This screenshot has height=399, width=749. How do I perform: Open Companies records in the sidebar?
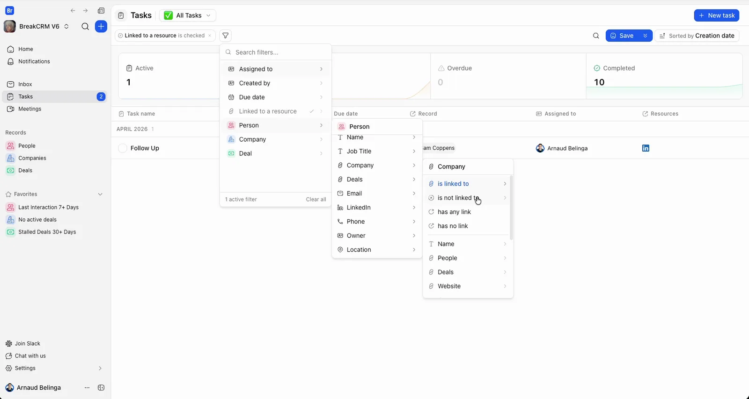(x=55, y=158)
